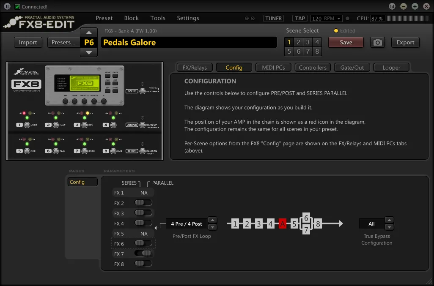Image resolution: width=434 pixels, height=286 pixels.
Task: Switch to the Looper tab
Action: coord(391,68)
